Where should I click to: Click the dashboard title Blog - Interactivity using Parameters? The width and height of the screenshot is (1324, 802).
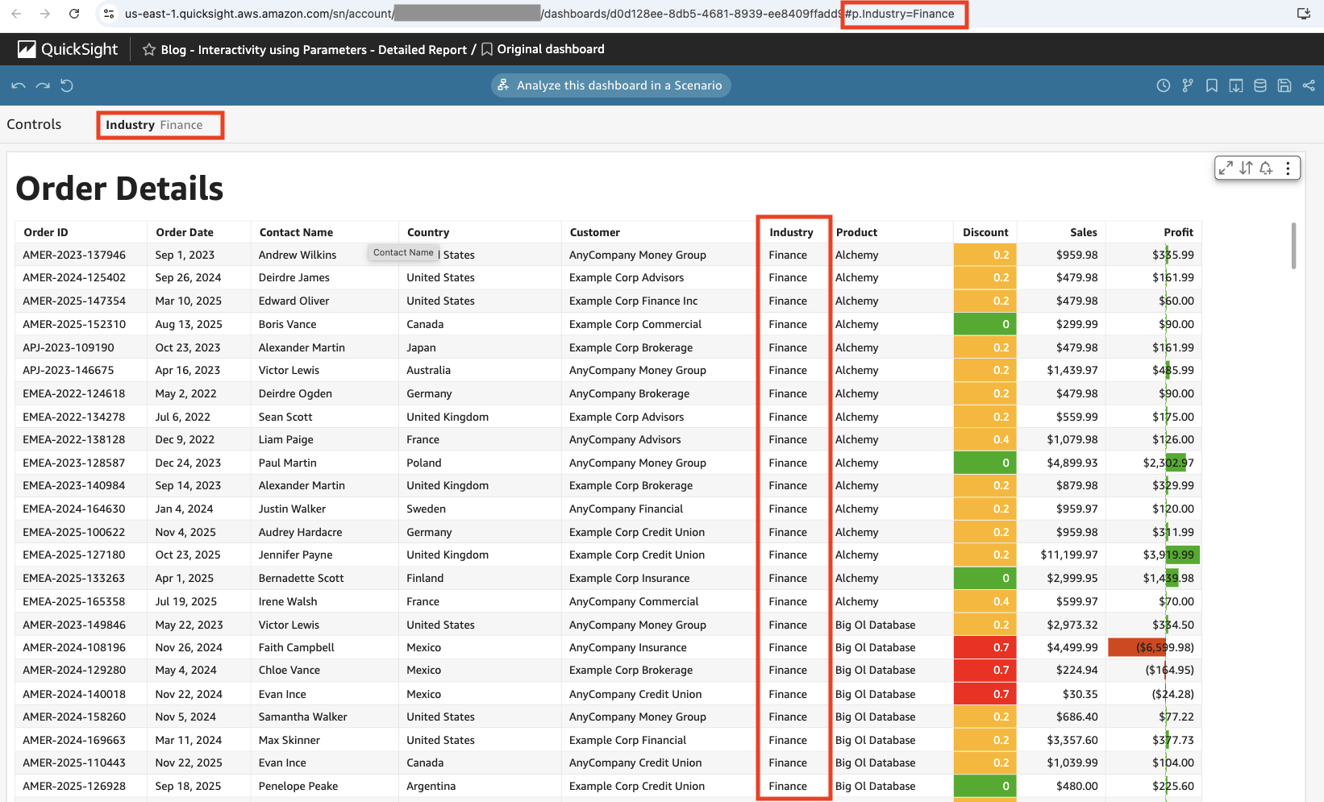pos(314,50)
